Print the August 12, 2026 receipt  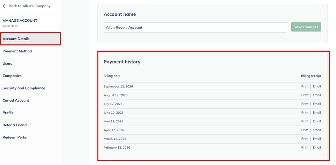tap(305, 95)
